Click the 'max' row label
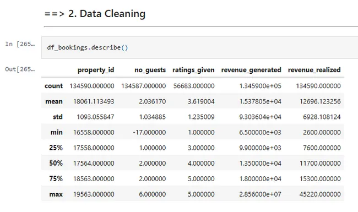 (56, 194)
